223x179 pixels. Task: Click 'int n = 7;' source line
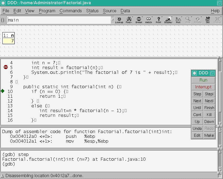46,63
